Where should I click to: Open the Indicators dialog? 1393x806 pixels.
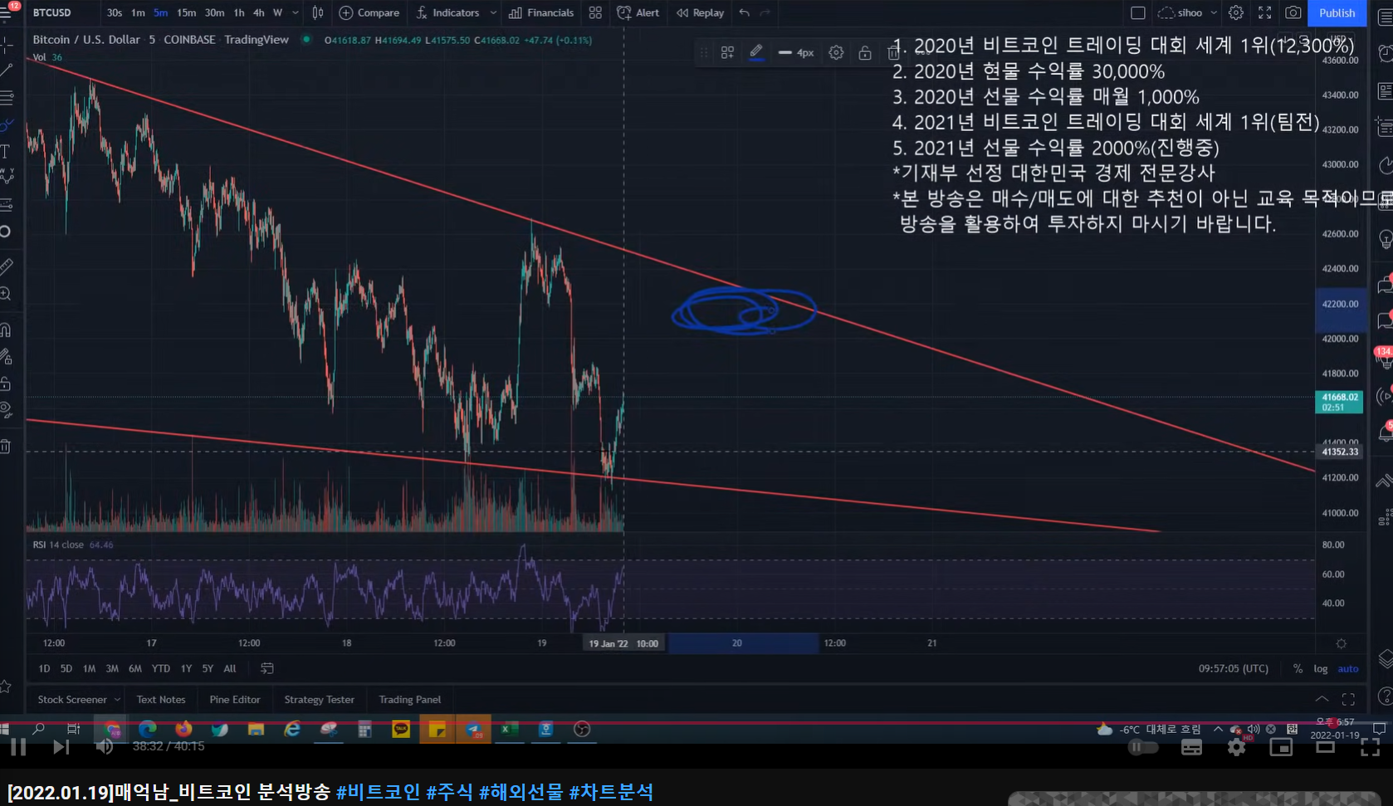pos(447,12)
